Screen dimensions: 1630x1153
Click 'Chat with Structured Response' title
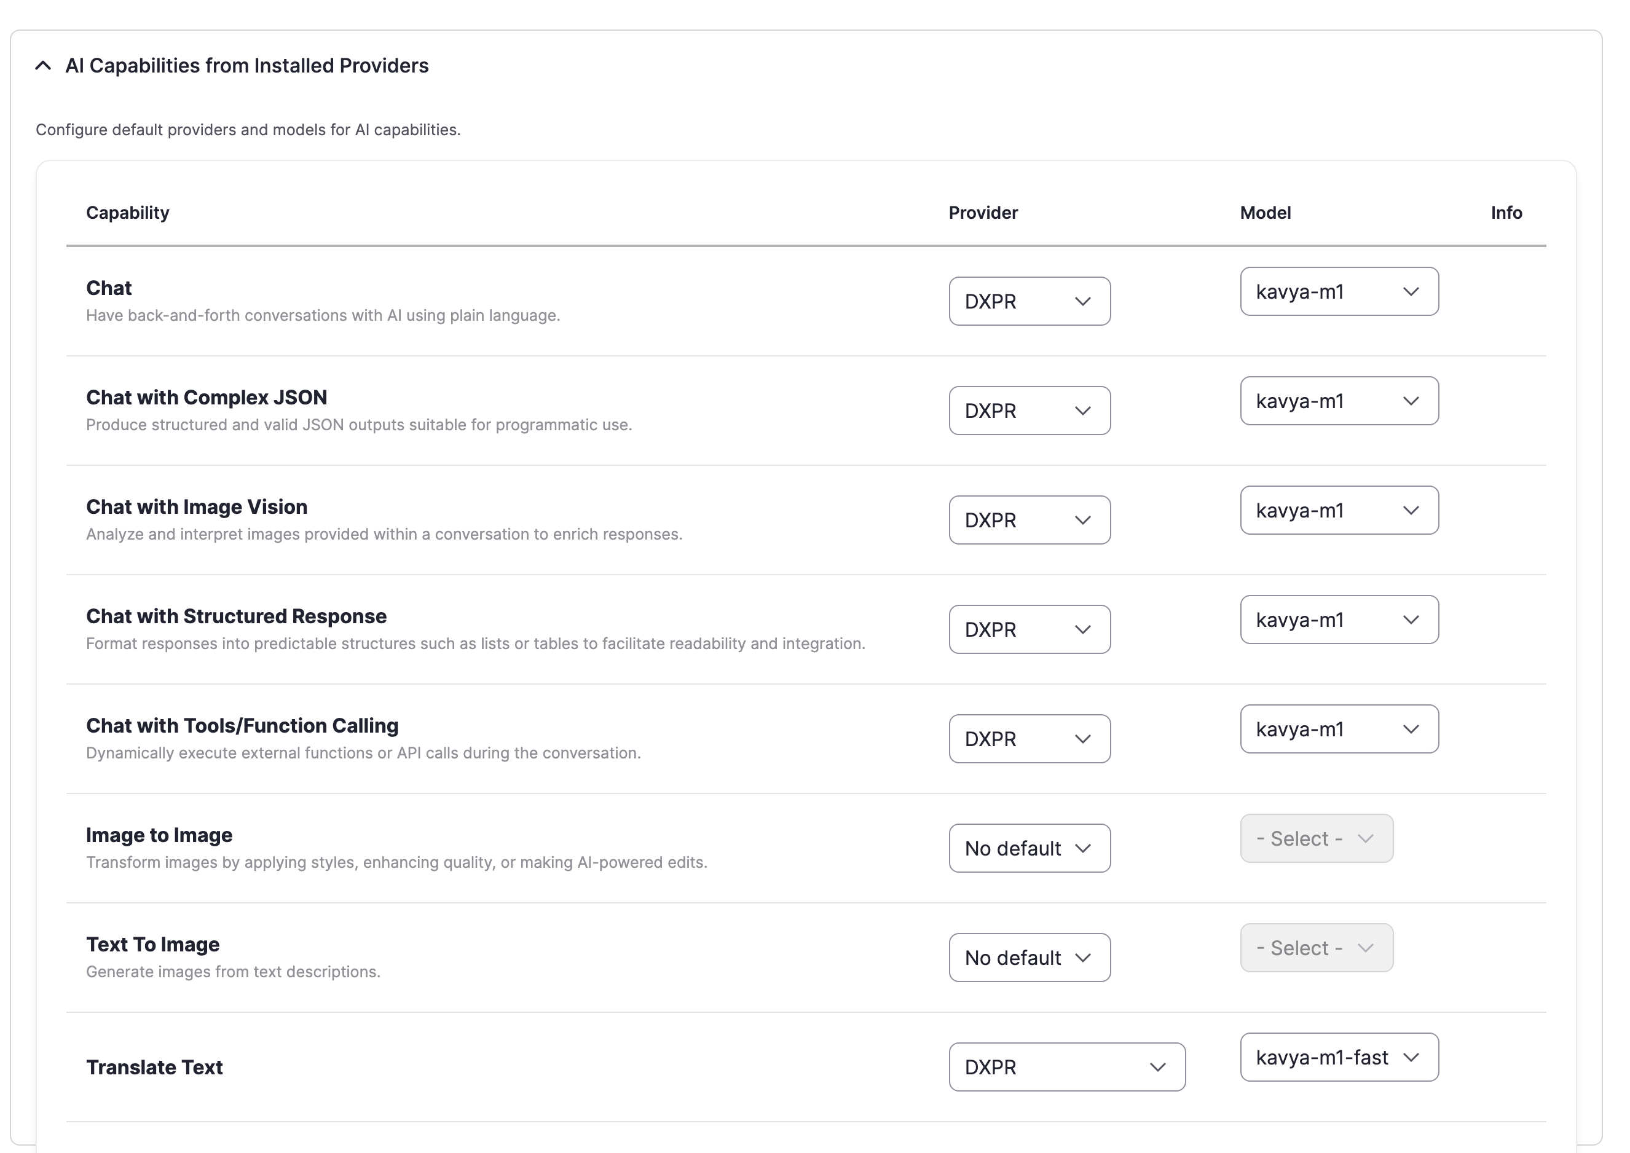237,616
